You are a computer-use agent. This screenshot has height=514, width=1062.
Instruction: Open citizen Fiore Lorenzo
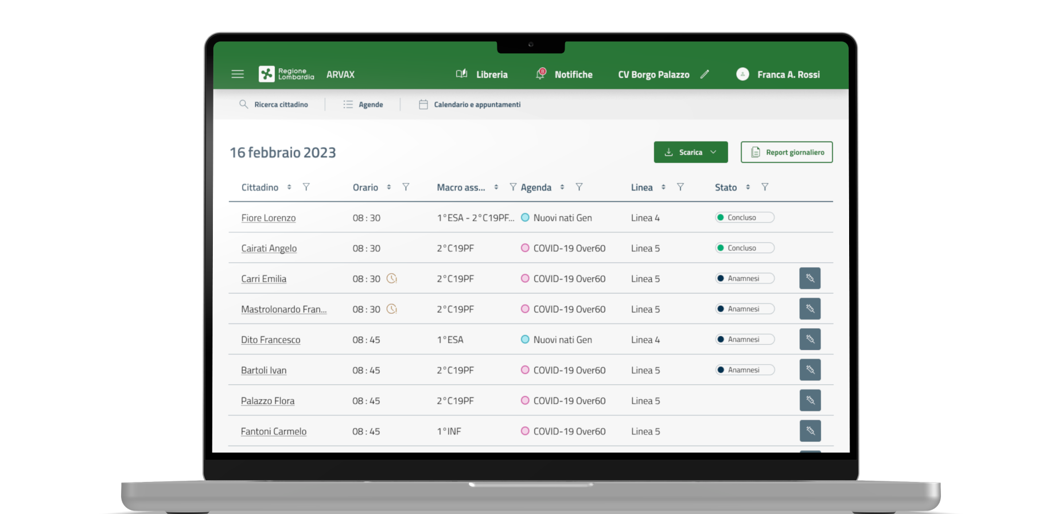pos(269,218)
